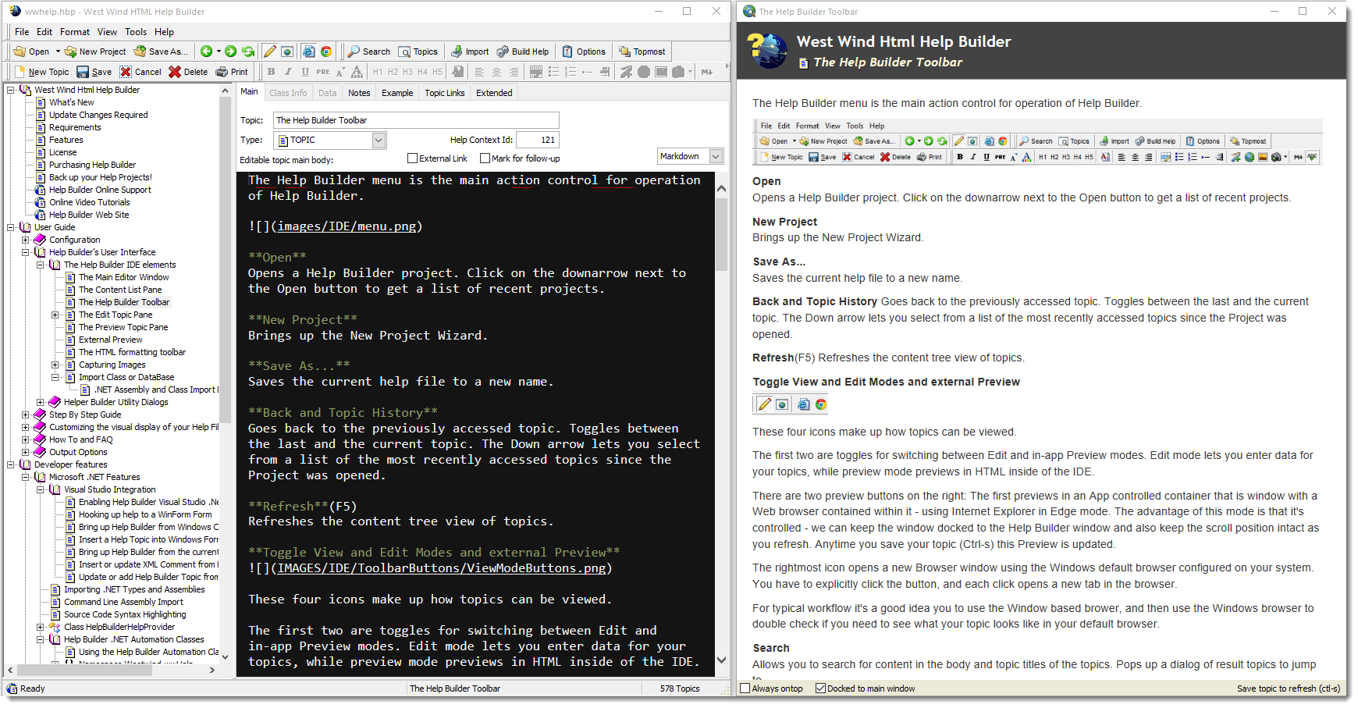Tick the Mark for follow-up checkbox

point(485,158)
